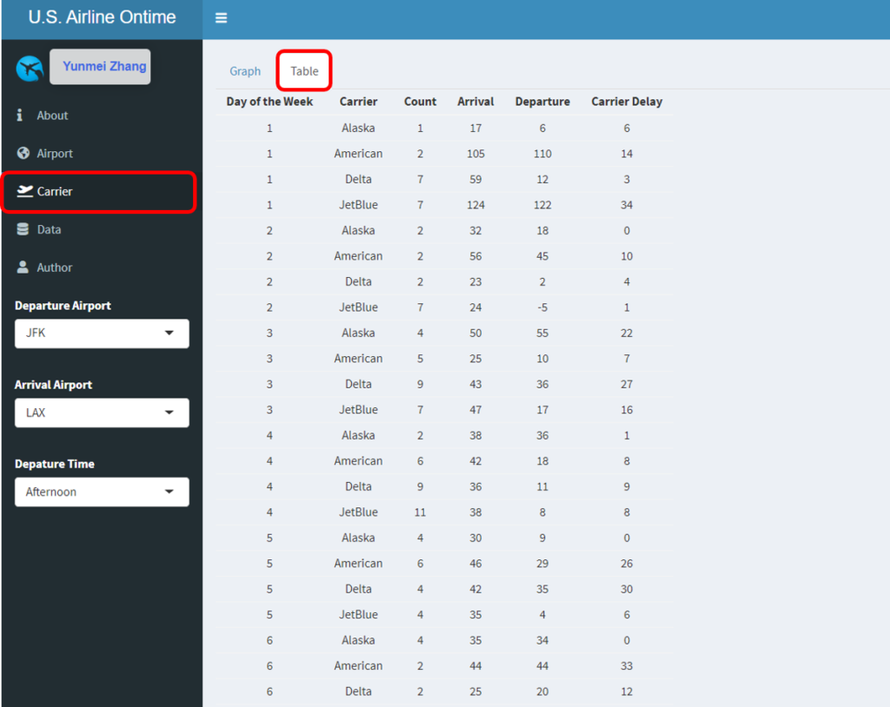This screenshot has width=890, height=707.
Task: Click the Carrier Delay column header
Action: [627, 102]
